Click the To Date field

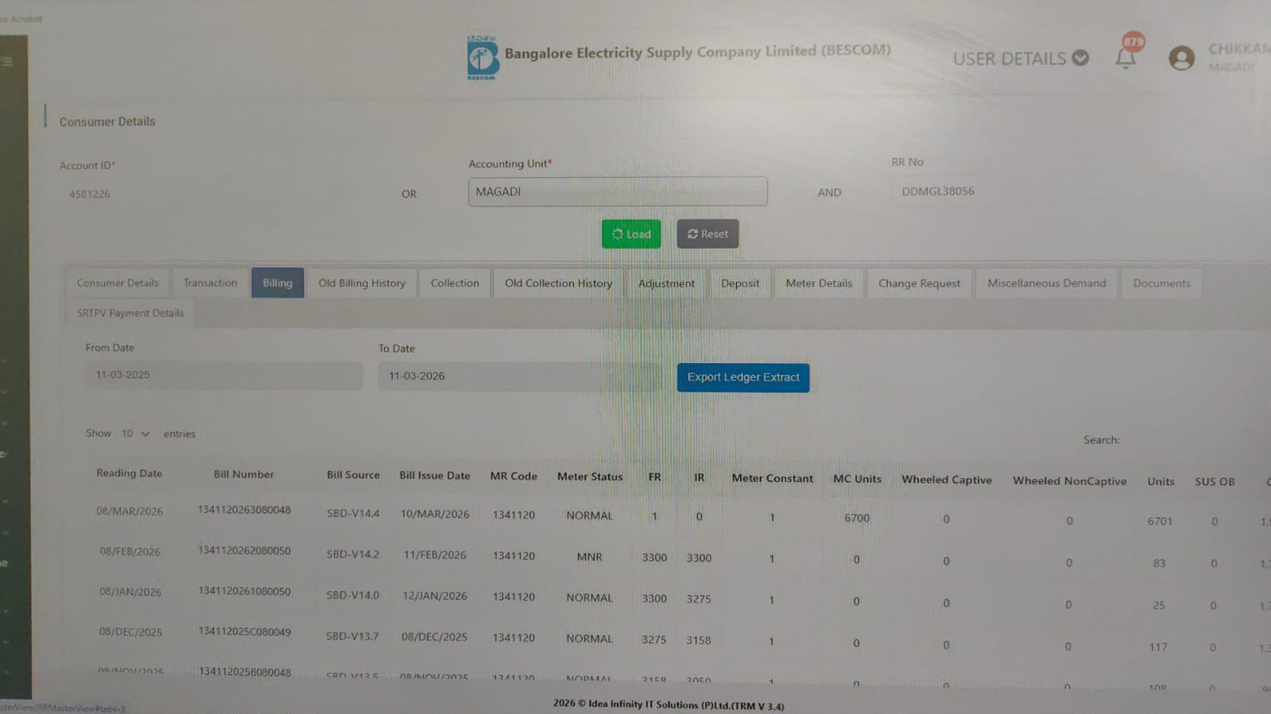click(518, 376)
